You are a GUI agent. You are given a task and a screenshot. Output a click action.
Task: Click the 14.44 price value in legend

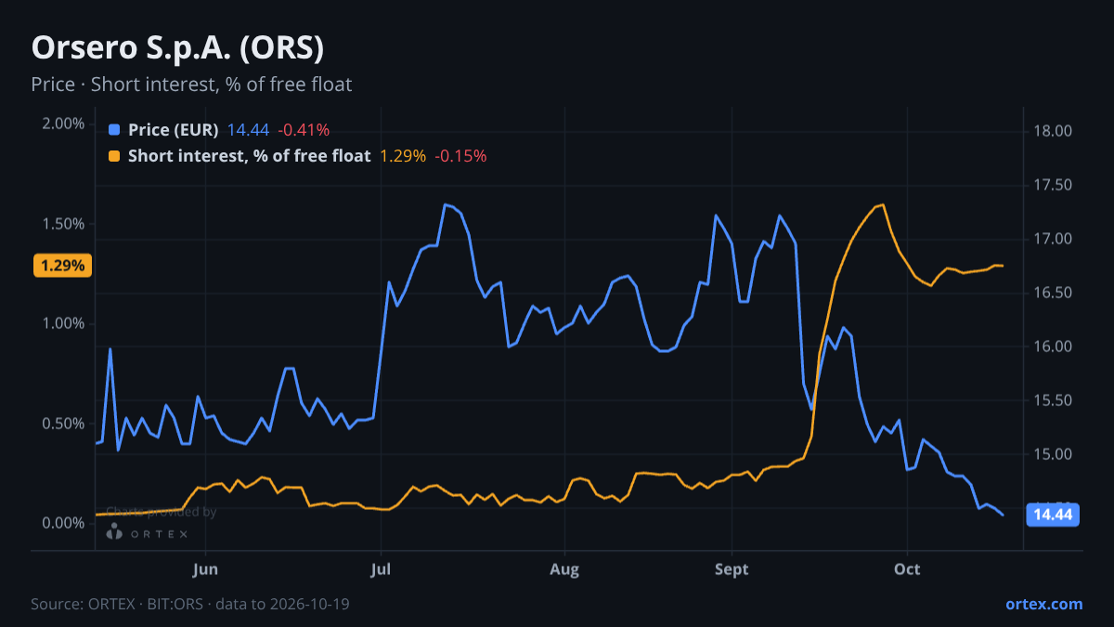(x=248, y=130)
